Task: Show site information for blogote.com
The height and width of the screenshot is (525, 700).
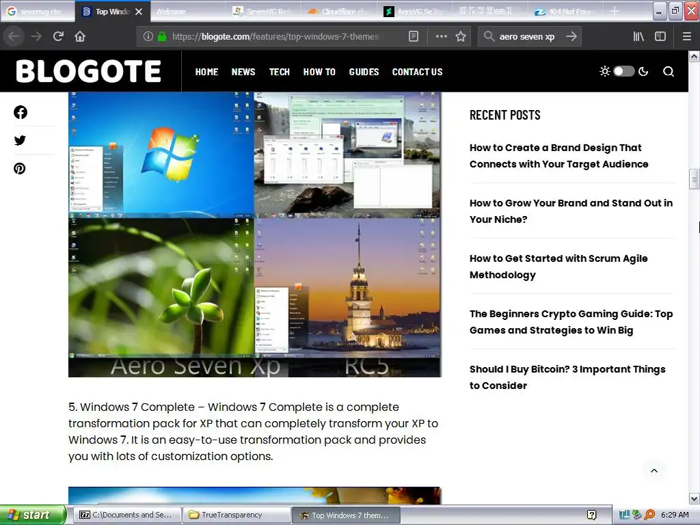Action: [x=148, y=37]
